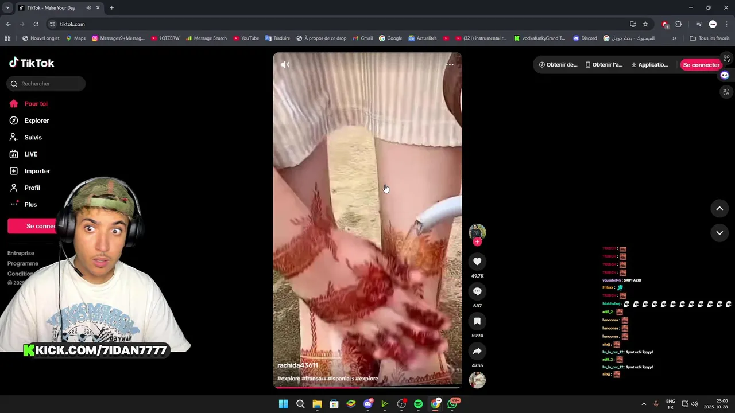Click the Applicatio... download button

(x=650, y=65)
